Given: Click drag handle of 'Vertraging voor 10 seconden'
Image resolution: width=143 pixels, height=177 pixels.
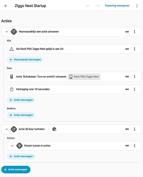Looking at the screenshot, I should point(127,89).
